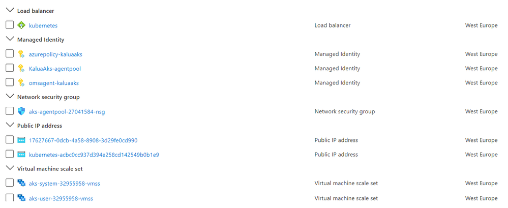Tick the checkbox for kubernetes-acbc0cc937d public IP
The width and height of the screenshot is (508, 208).
click(10, 154)
